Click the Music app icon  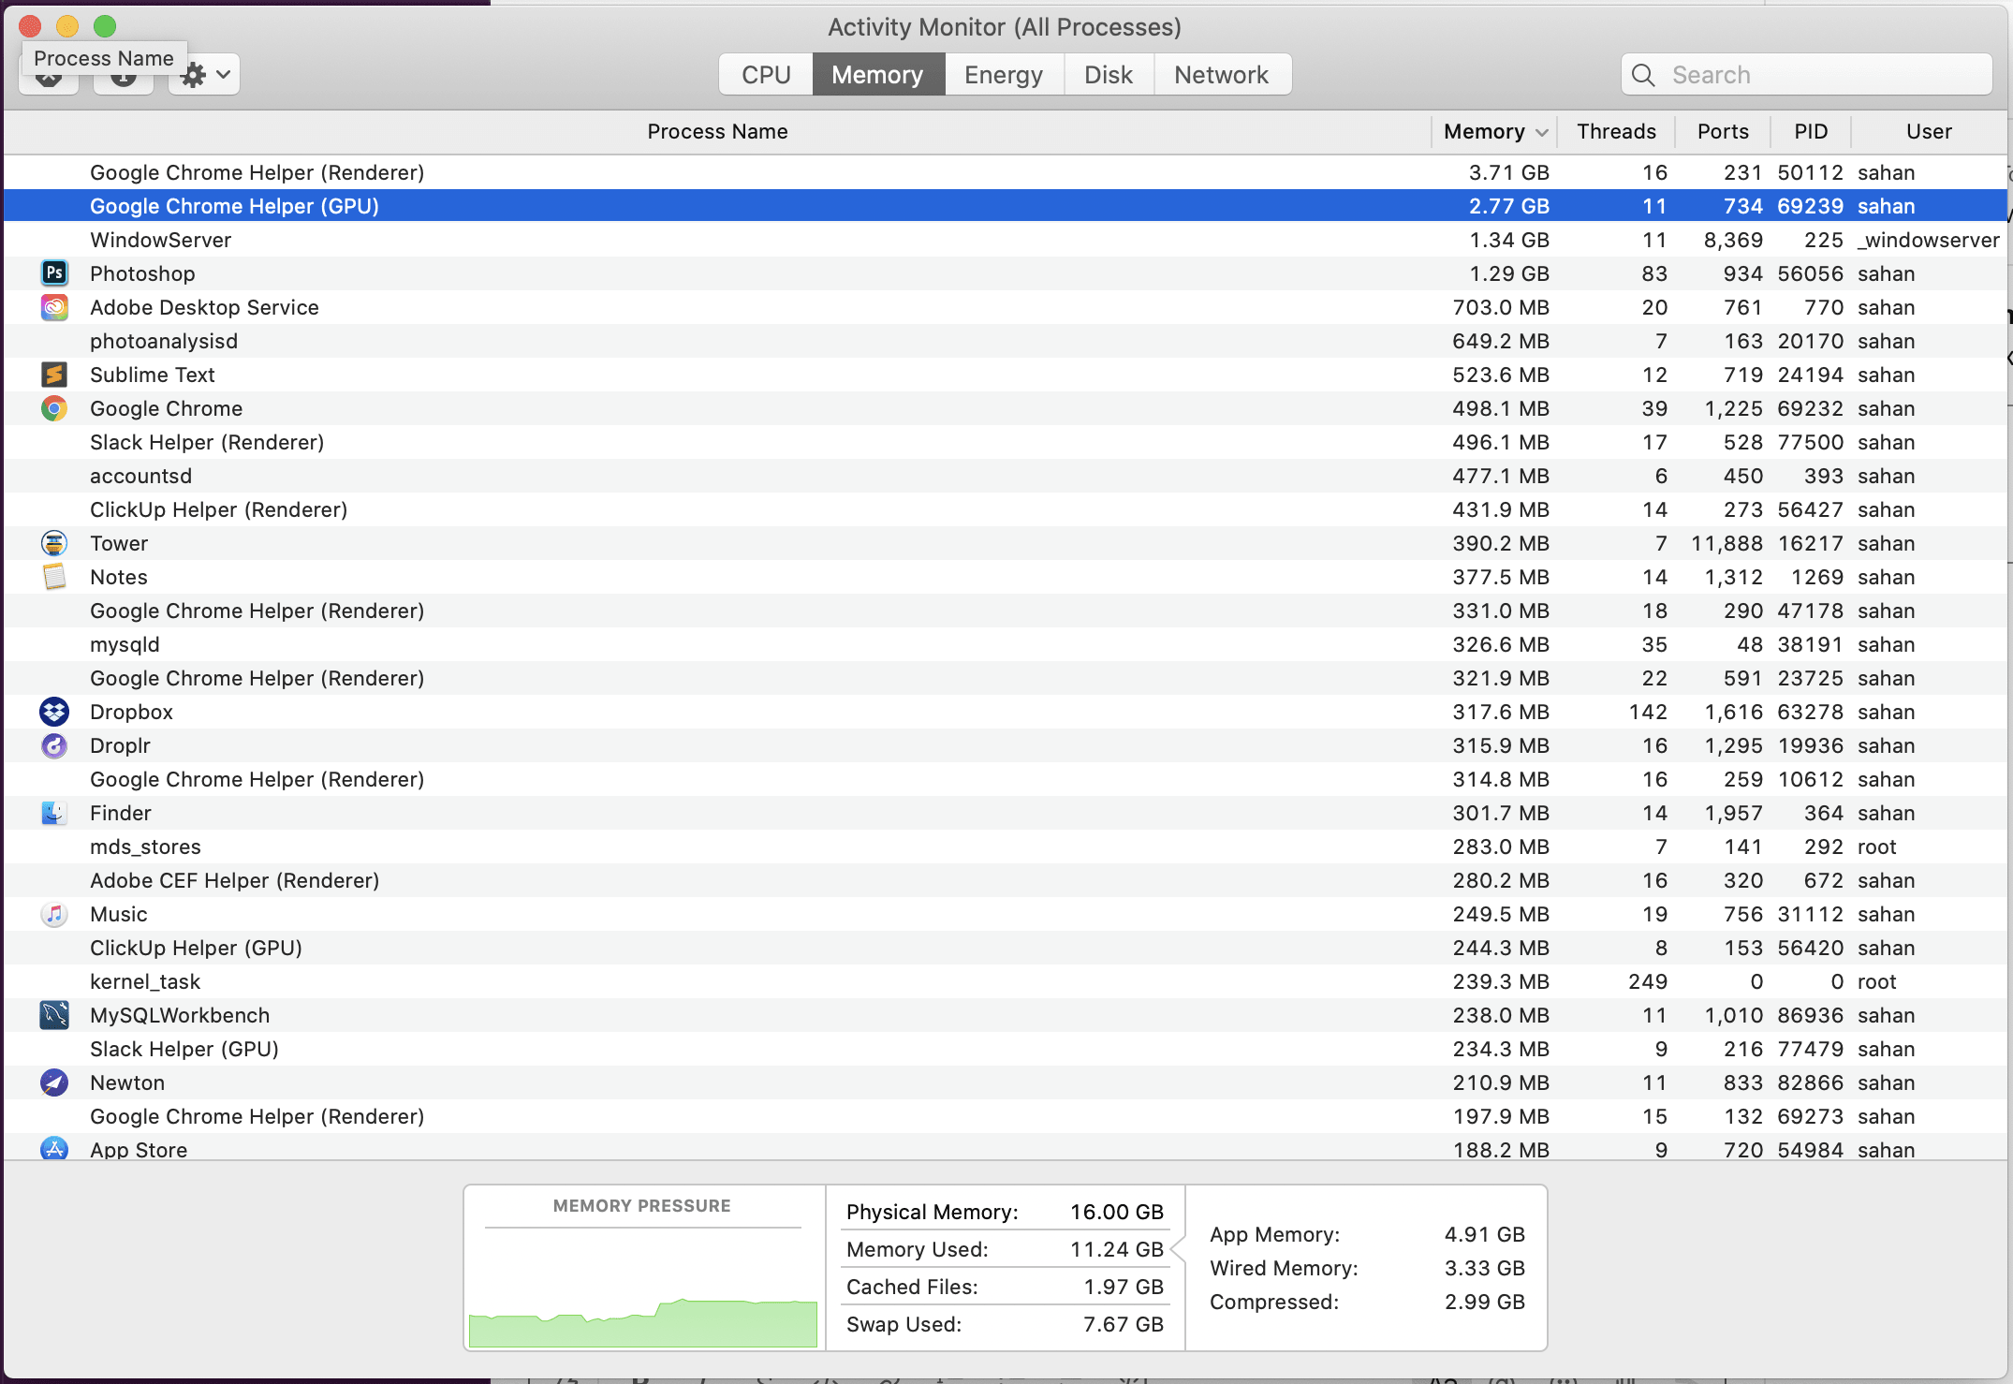coord(54,914)
